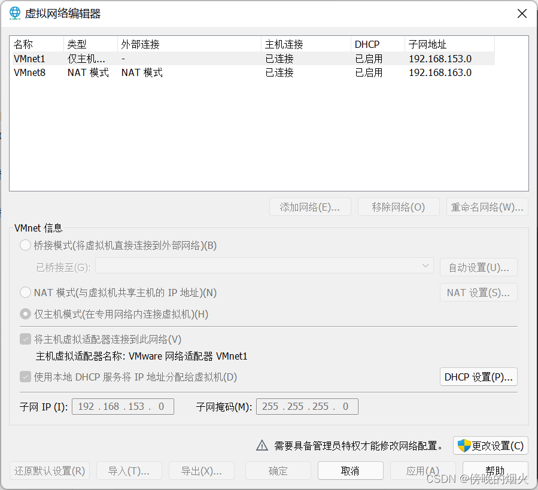Click 自动设置(U)... button
Screen dimensions: 538x490
[479, 267]
